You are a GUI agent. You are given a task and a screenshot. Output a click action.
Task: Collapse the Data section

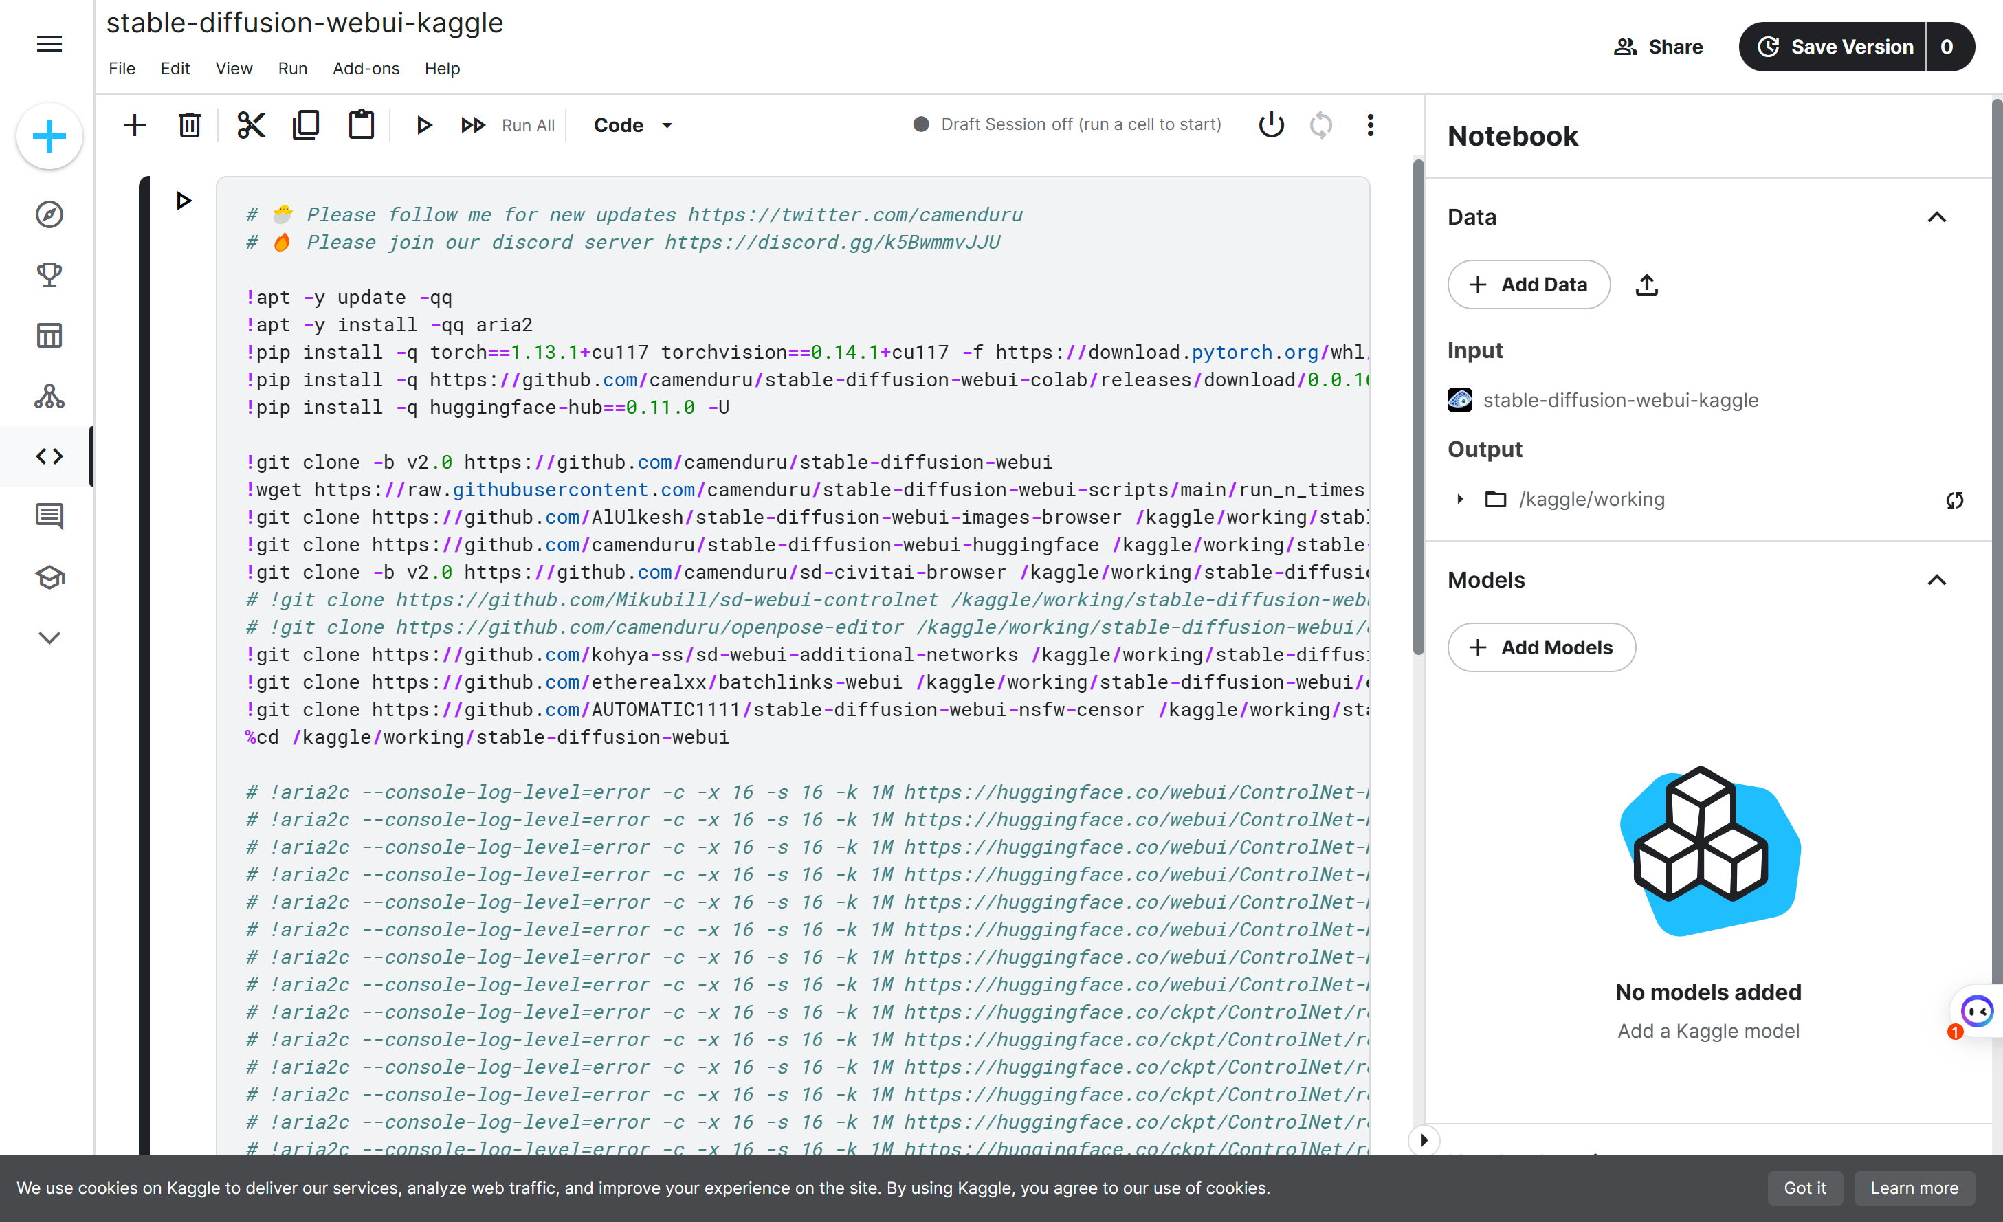(1937, 217)
